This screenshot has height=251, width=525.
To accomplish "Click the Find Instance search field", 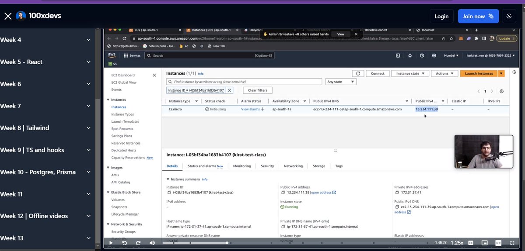I will pyautogui.click(x=244, y=82).
